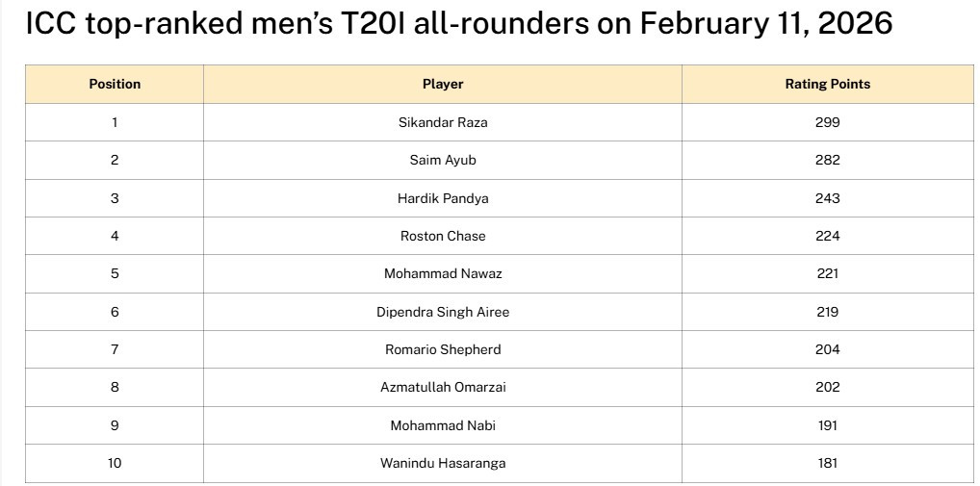
Task: Click the ICC all-rounders table title
Action: (x=458, y=24)
